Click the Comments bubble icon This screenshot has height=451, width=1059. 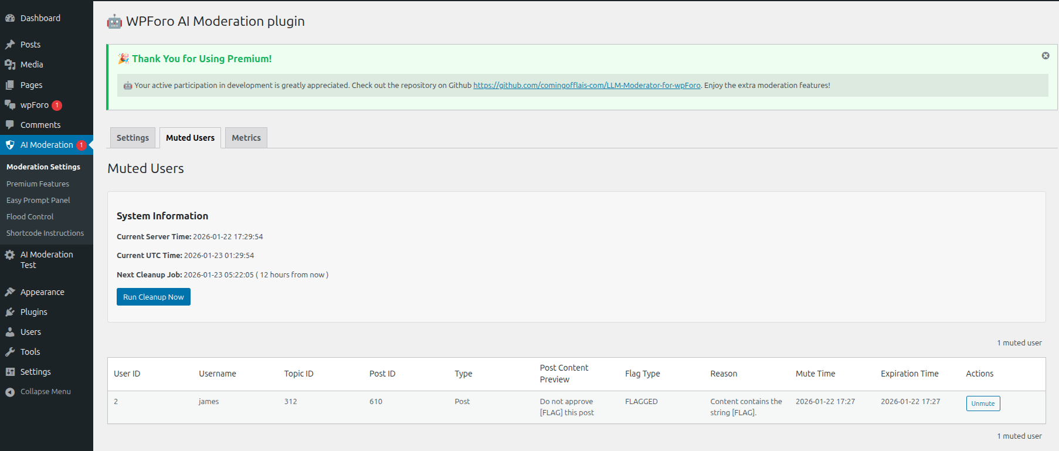click(x=10, y=125)
